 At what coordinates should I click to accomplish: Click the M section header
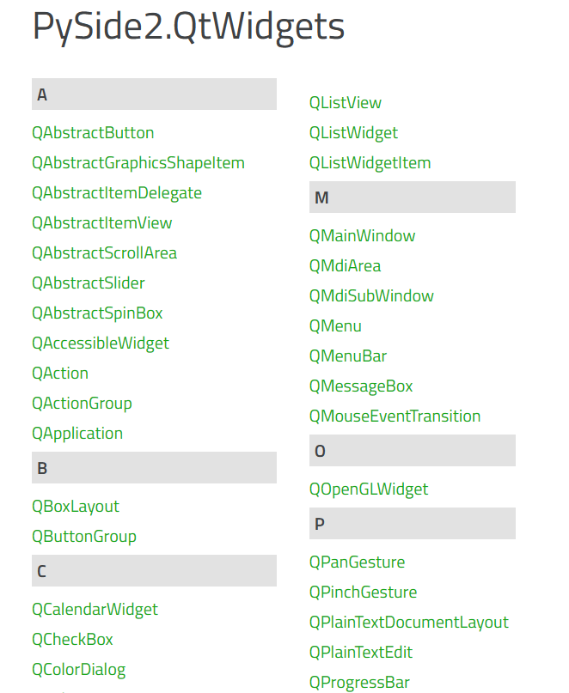click(x=412, y=198)
